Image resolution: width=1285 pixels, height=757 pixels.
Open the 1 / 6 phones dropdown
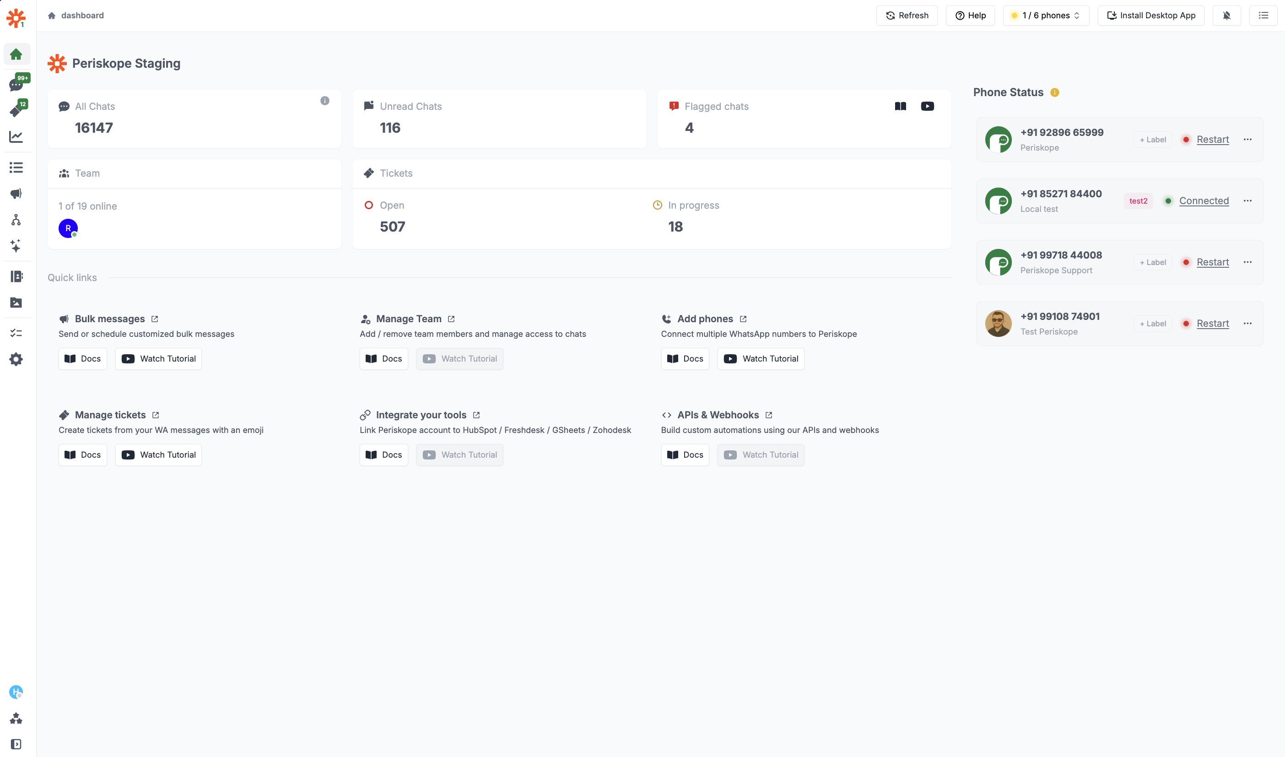coord(1045,15)
